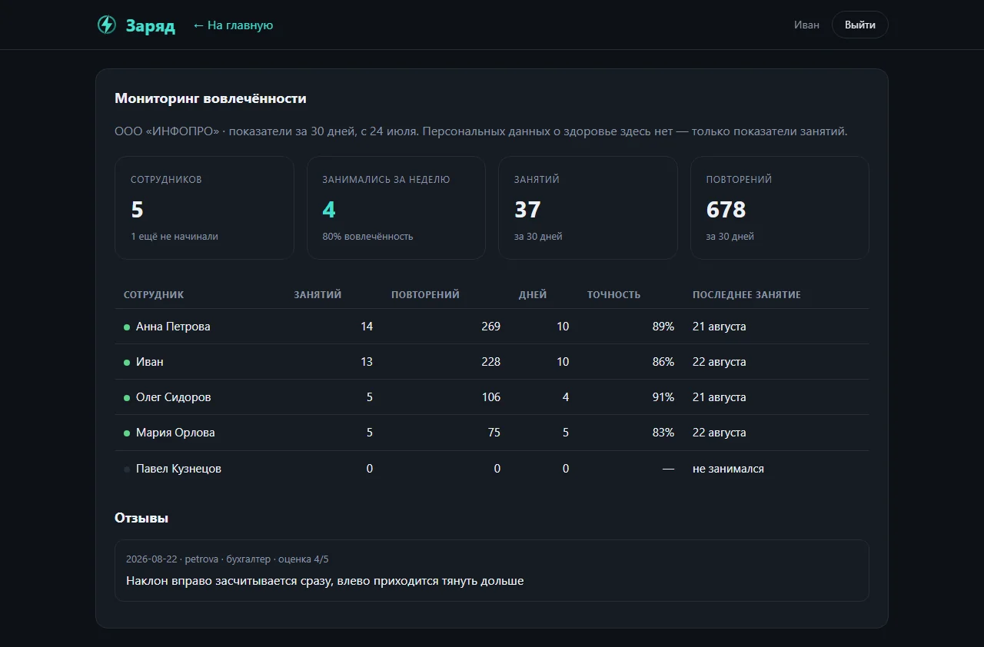Click the Мониторинг вовлечённости heading
This screenshot has height=647, width=984.
pos(211,98)
